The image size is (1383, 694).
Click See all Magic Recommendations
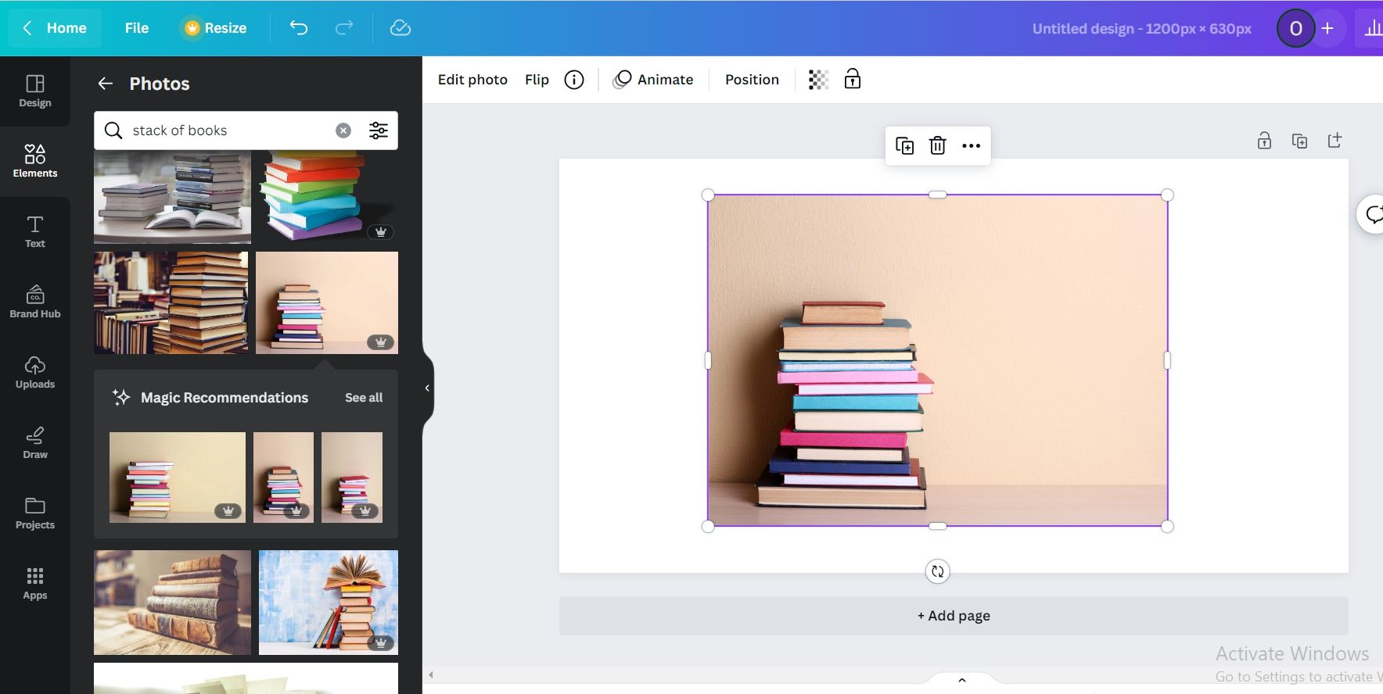click(x=364, y=398)
